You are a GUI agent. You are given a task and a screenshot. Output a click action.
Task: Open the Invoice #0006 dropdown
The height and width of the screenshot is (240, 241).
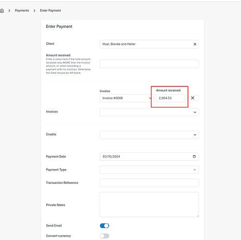pos(127,98)
